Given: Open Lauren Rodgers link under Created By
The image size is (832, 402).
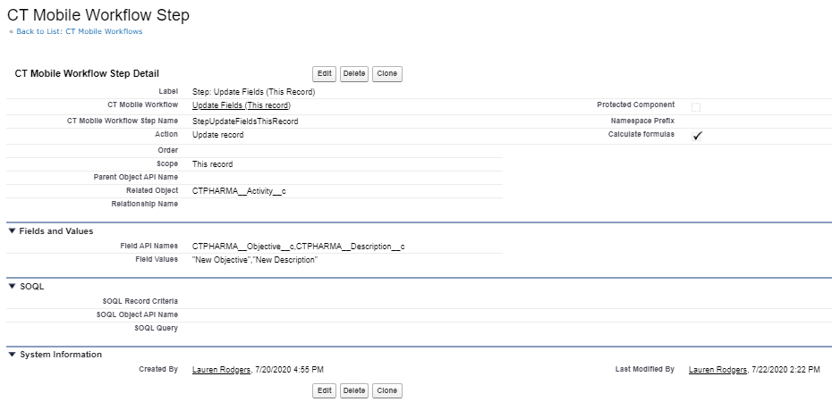Looking at the screenshot, I should [221, 370].
